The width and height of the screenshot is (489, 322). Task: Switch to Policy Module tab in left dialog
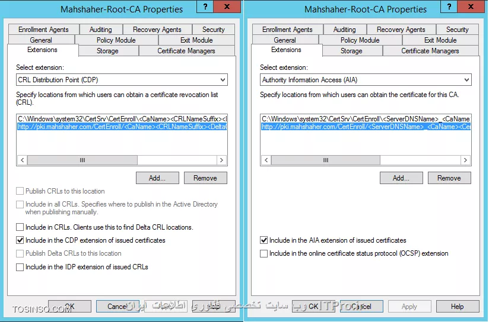click(x=116, y=40)
